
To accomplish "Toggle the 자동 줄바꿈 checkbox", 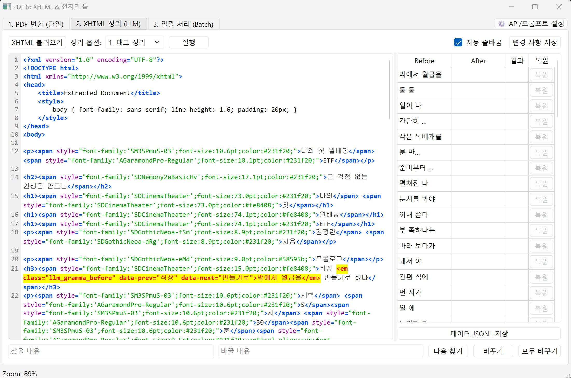I will (x=458, y=43).
